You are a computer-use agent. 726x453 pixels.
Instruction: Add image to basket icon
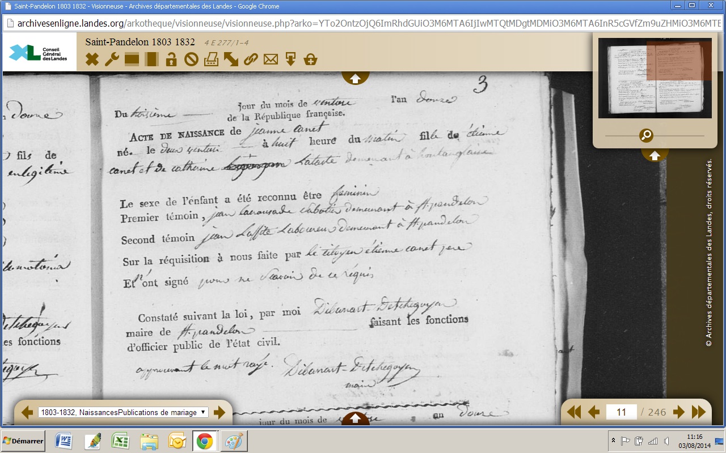pyautogui.click(x=310, y=59)
